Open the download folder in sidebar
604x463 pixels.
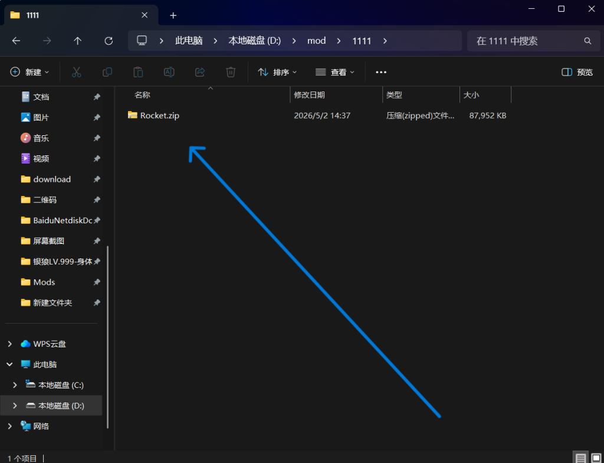click(x=52, y=180)
